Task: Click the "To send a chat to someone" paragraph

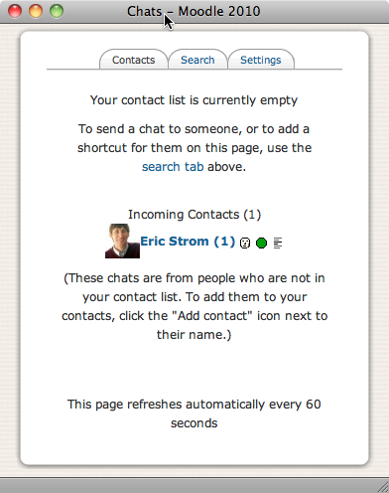Action: point(194,148)
